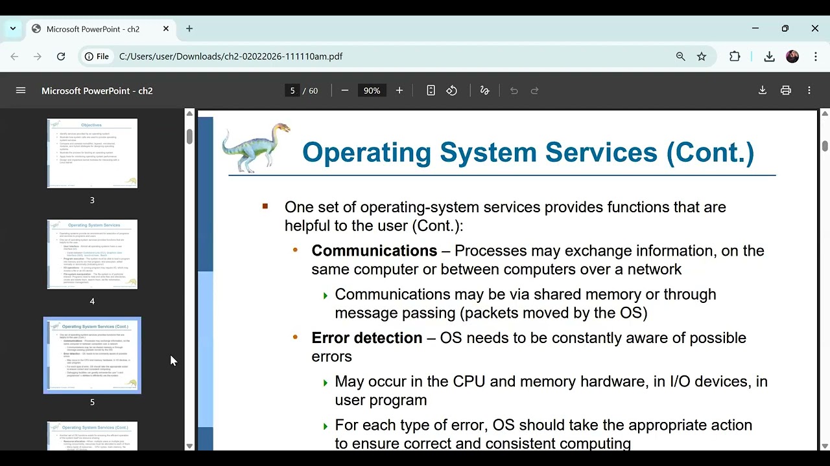Open the PDF sidebar menu hamburger icon
The height and width of the screenshot is (466, 830).
[x=21, y=91]
